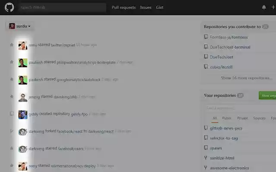Click the repo icon next to github-news-pics
The width and height of the screenshot is (276, 172).
tap(206, 128)
